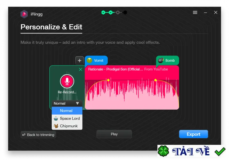Click the From YouTube source label
The width and height of the screenshot is (229, 160).
156,69
